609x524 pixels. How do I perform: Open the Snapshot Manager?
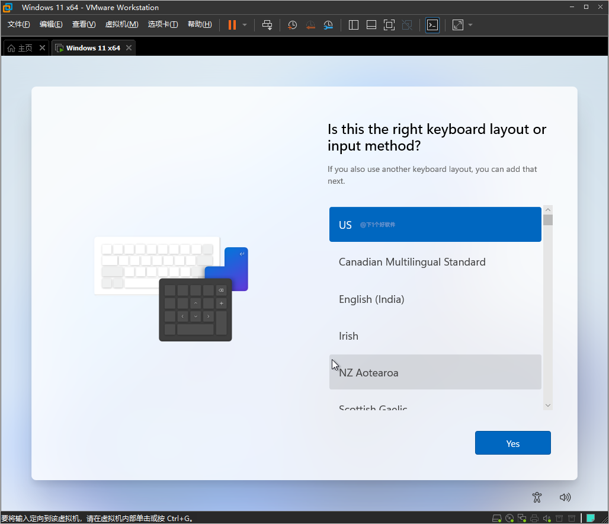pyautogui.click(x=328, y=25)
